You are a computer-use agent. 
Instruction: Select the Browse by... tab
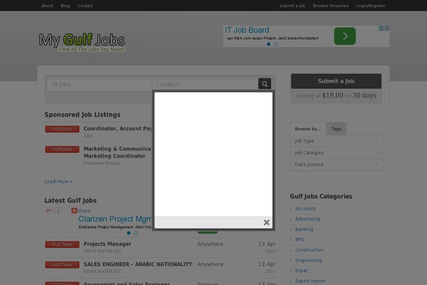pos(307,129)
